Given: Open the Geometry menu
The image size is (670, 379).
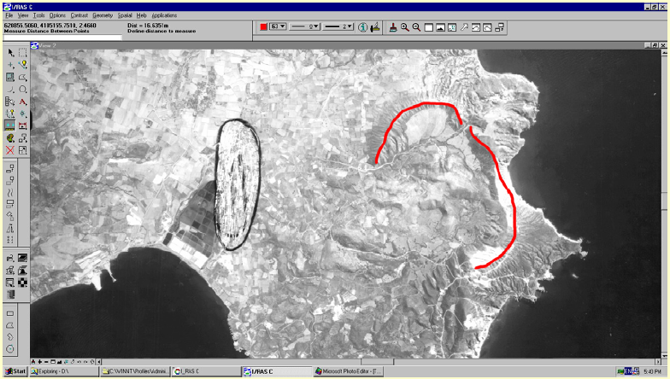Looking at the screenshot, I should (x=103, y=15).
